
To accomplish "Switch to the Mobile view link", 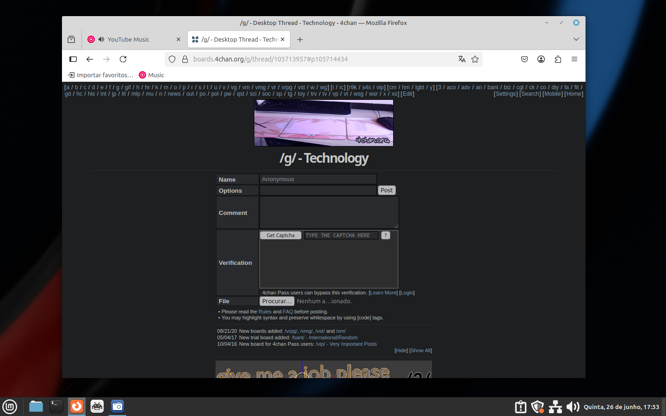I will (x=553, y=94).
